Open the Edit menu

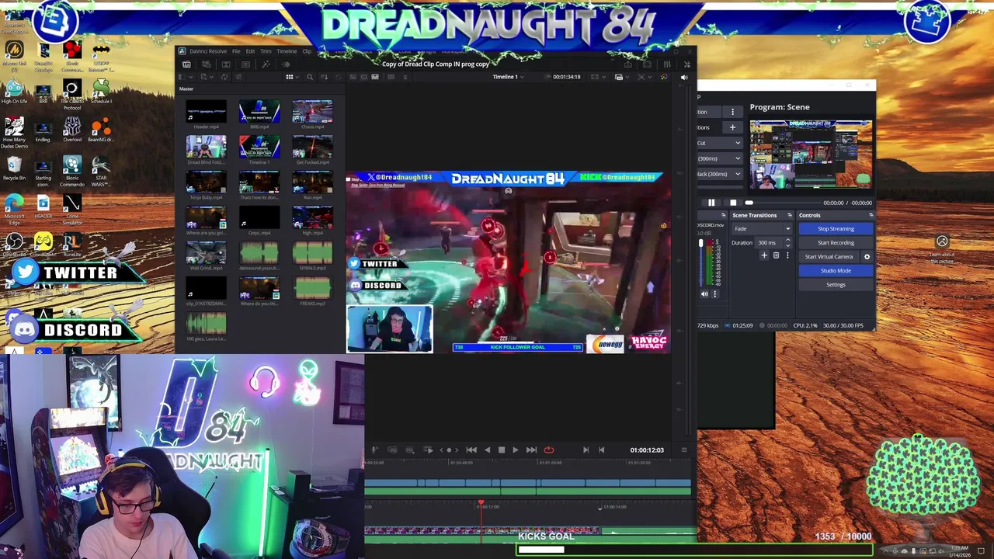tap(250, 51)
